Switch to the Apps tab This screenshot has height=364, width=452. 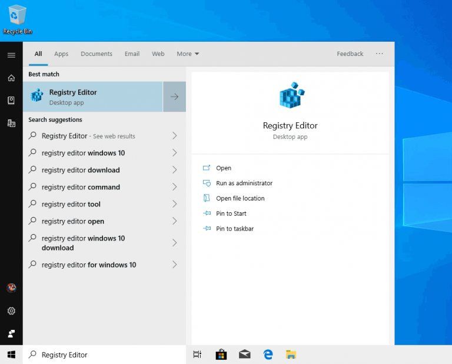[x=61, y=54]
